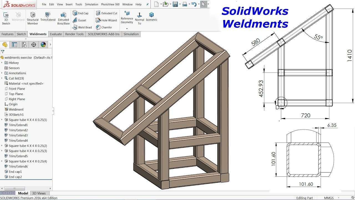Open the PhotoView 360 menu

click(110, 4)
